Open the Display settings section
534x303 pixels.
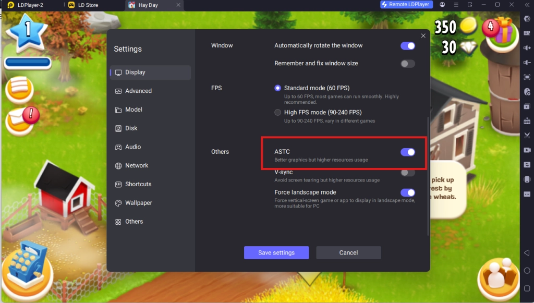pos(150,72)
